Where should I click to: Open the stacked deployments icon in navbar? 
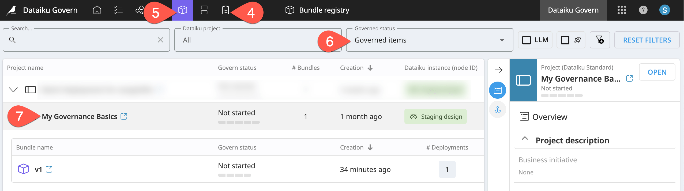[204, 10]
